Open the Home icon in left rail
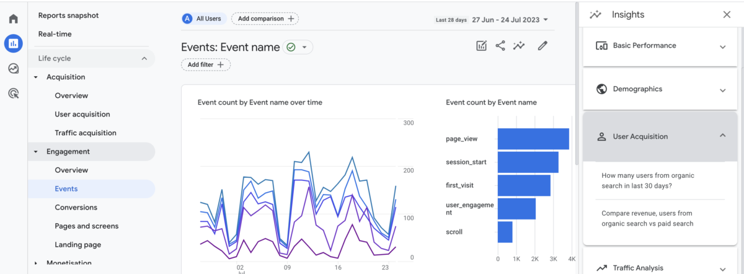This screenshot has height=274, width=744. [x=13, y=19]
